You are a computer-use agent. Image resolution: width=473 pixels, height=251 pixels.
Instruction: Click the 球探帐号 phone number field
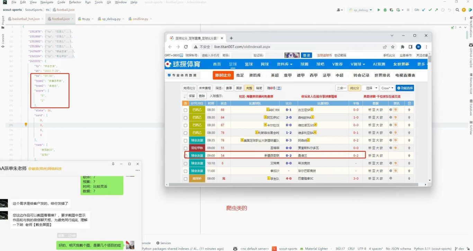211,55
